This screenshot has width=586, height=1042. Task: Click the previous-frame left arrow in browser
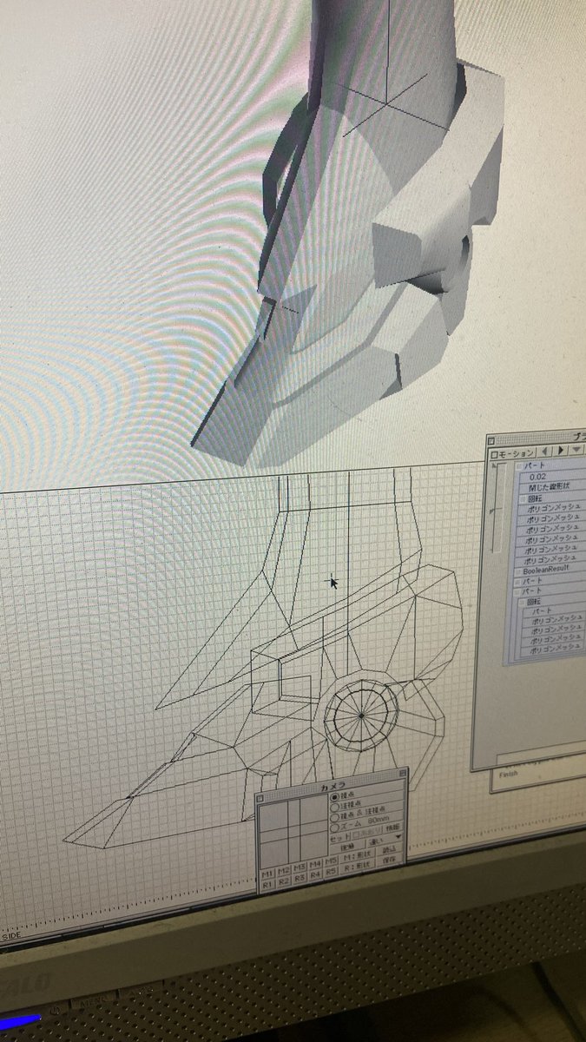(544, 451)
